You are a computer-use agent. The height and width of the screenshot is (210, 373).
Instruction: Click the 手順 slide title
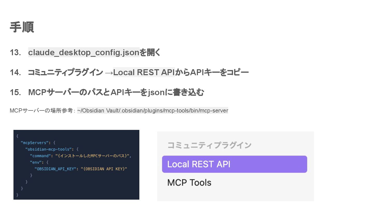(x=22, y=27)
